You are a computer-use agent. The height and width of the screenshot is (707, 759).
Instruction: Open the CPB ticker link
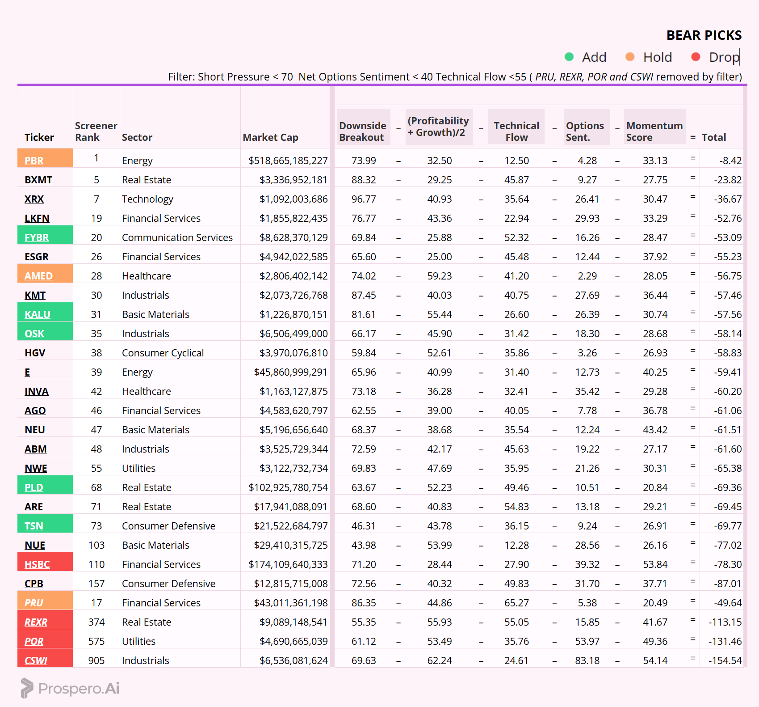(x=34, y=584)
